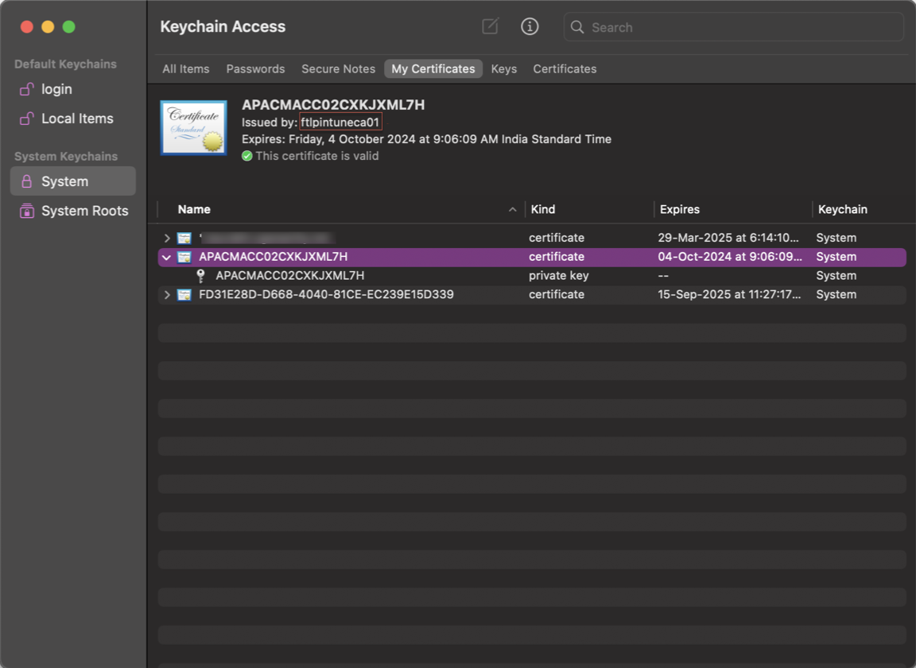
Task: Collapse the APACMACC02CXKJXML7H certificate row
Action: point(166,258)
